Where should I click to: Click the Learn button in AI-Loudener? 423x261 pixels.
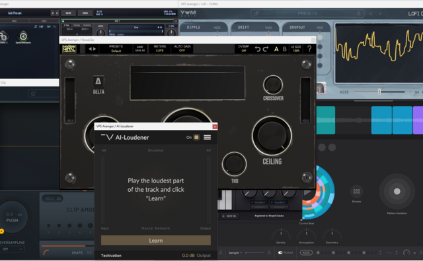point(156,241)
